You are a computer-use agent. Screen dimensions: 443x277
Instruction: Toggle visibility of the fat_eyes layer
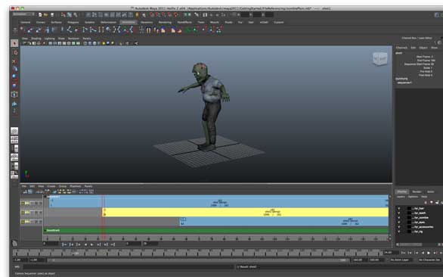point(399,222)
